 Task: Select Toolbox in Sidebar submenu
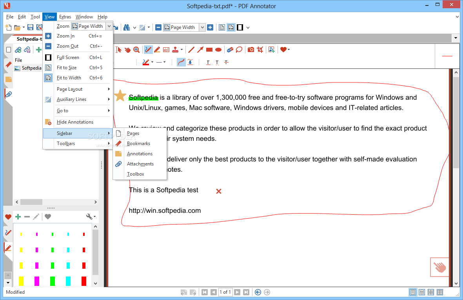[140, 174]
